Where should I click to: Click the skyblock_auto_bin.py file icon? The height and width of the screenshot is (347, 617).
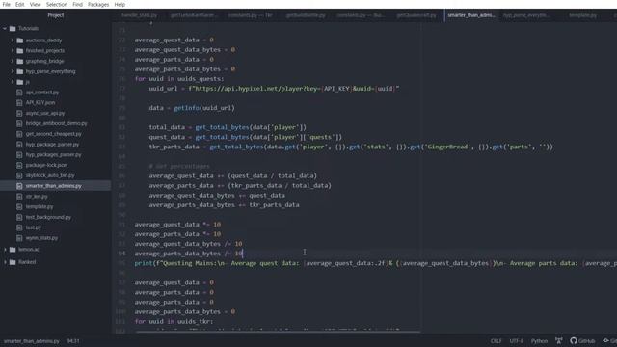tap(19, 175)
